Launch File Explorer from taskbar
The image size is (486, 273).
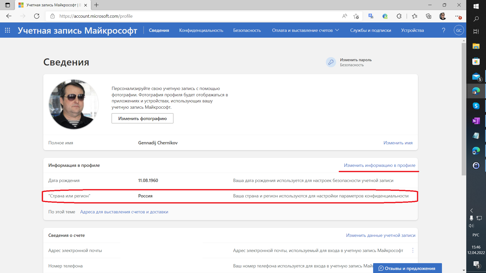coord(476,46)
